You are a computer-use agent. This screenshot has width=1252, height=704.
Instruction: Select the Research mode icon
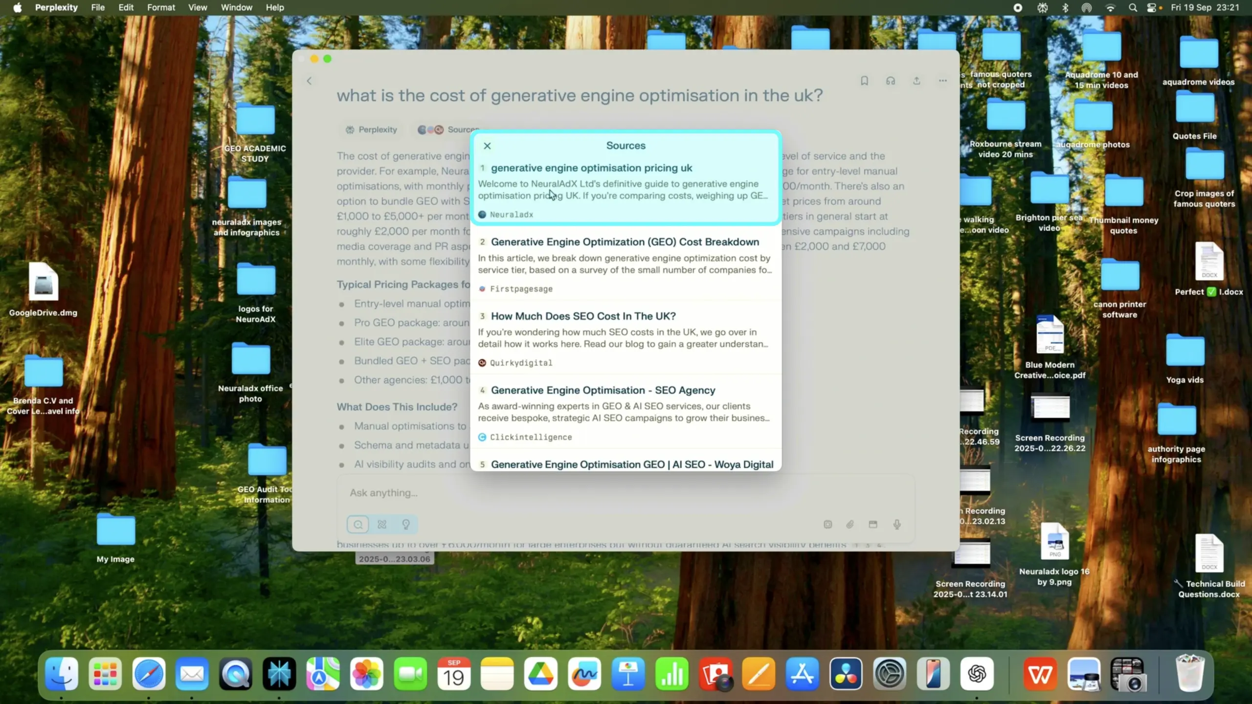[382, 525]
